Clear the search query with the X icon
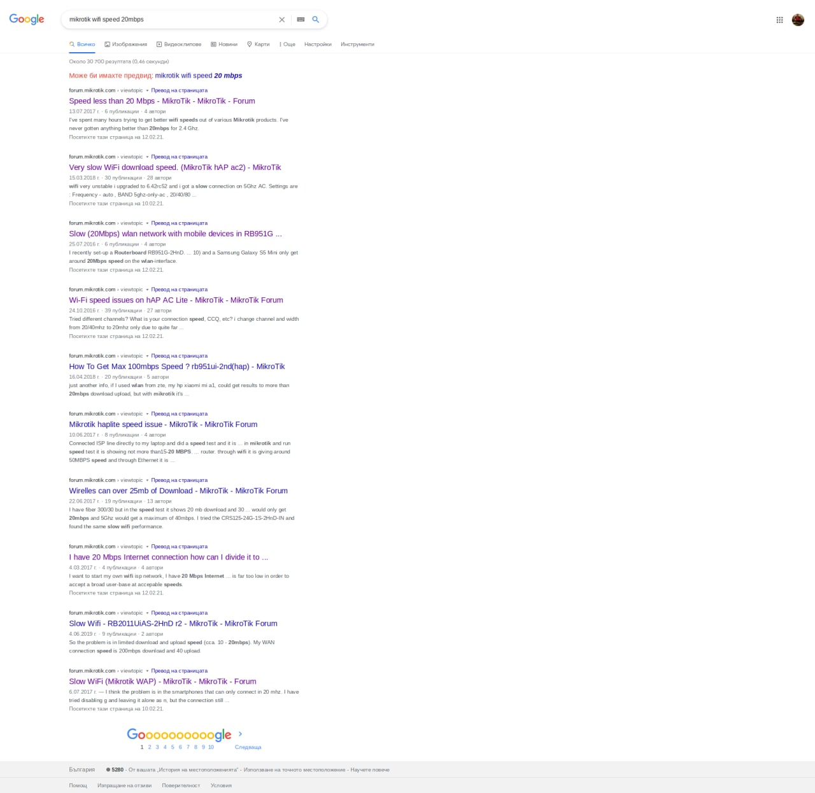The image size is (815, 793). (x=282, y=20)
